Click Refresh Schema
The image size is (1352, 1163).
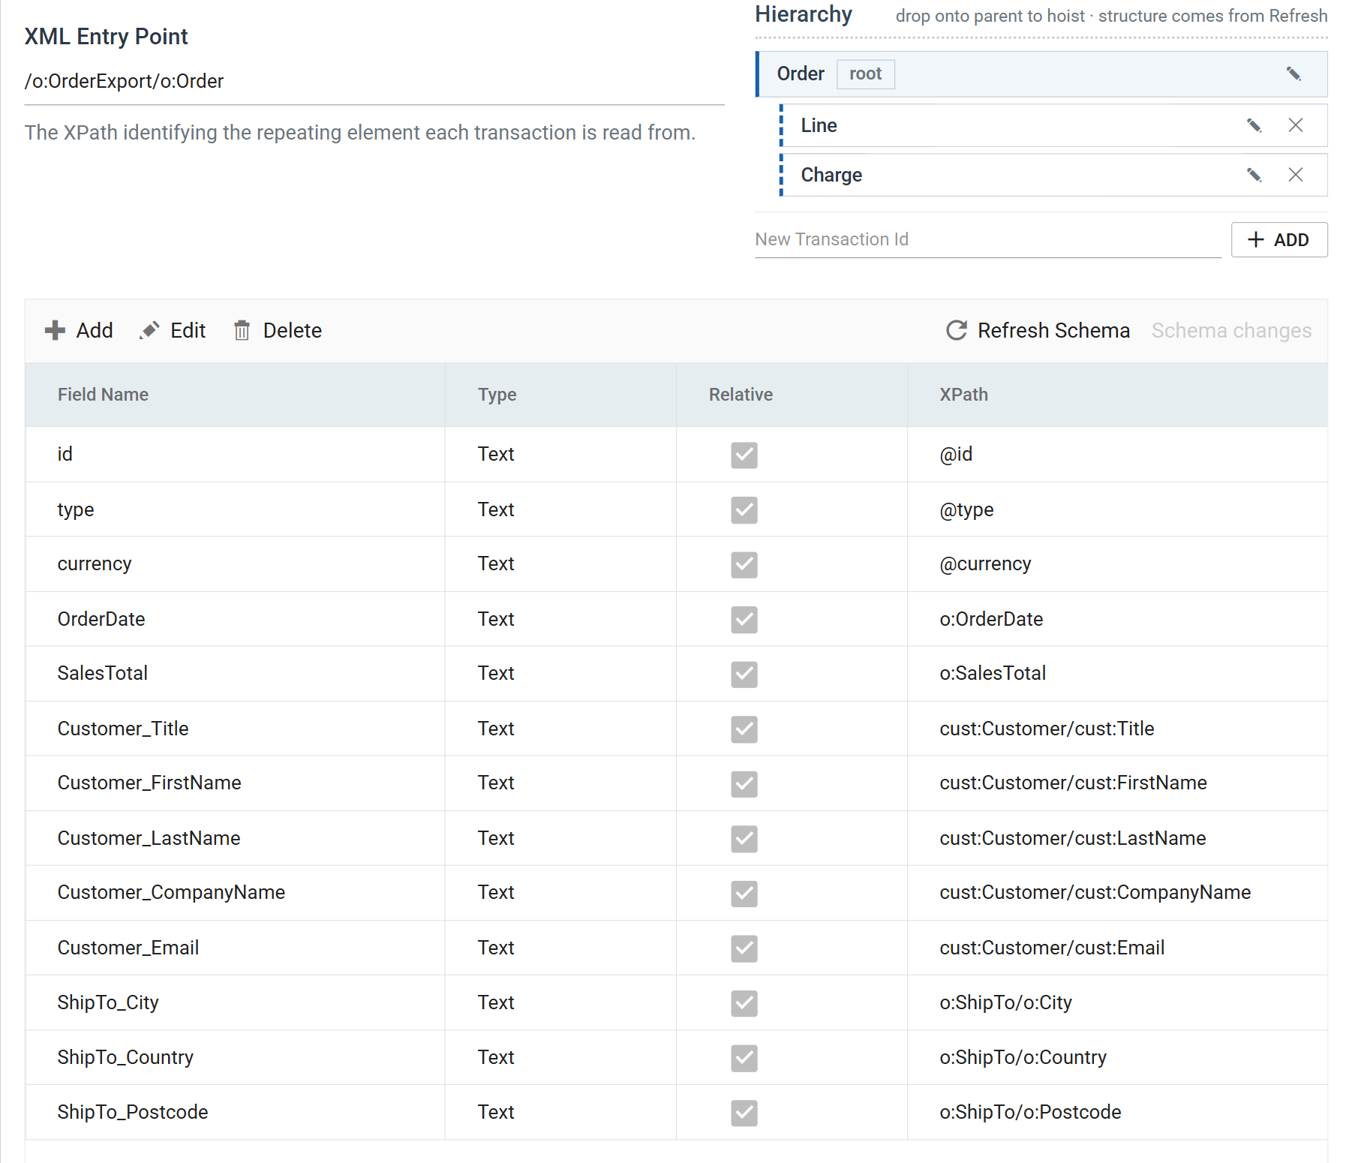point(1038,331)
